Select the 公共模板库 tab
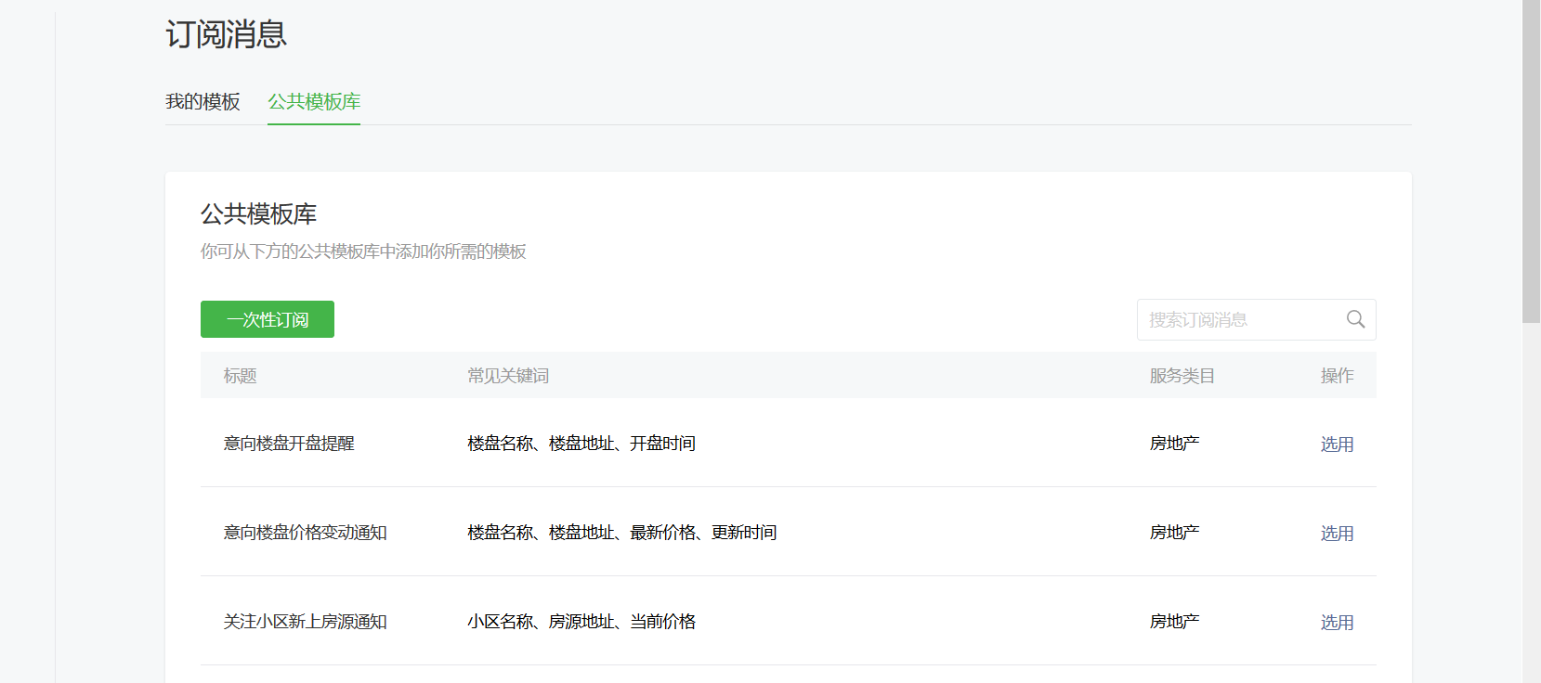Screen dimensions: 1541x683 (314, 101)
